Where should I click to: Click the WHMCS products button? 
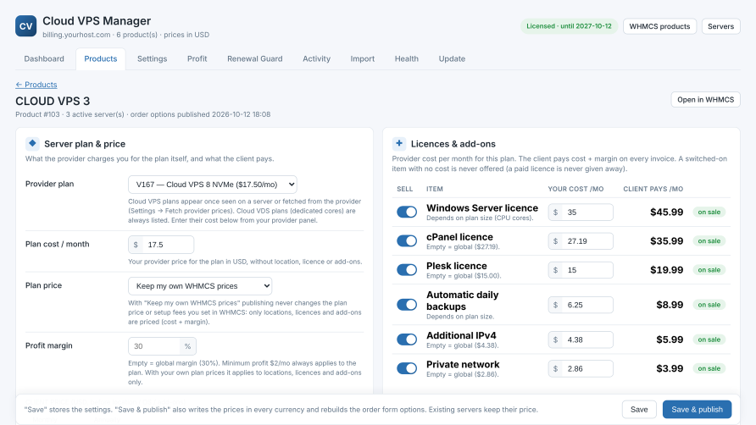click(x=659, y=26)
